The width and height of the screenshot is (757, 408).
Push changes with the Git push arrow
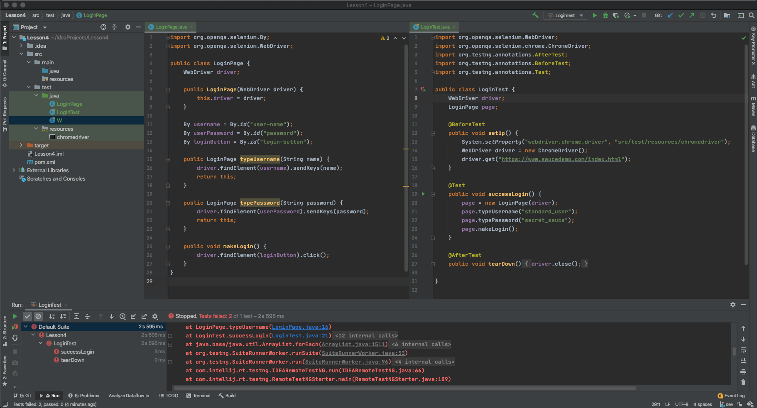692,15
